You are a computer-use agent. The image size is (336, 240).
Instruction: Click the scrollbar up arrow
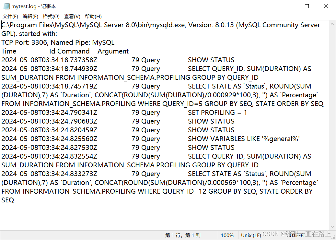pyautogui.click(x=332, y=24)
